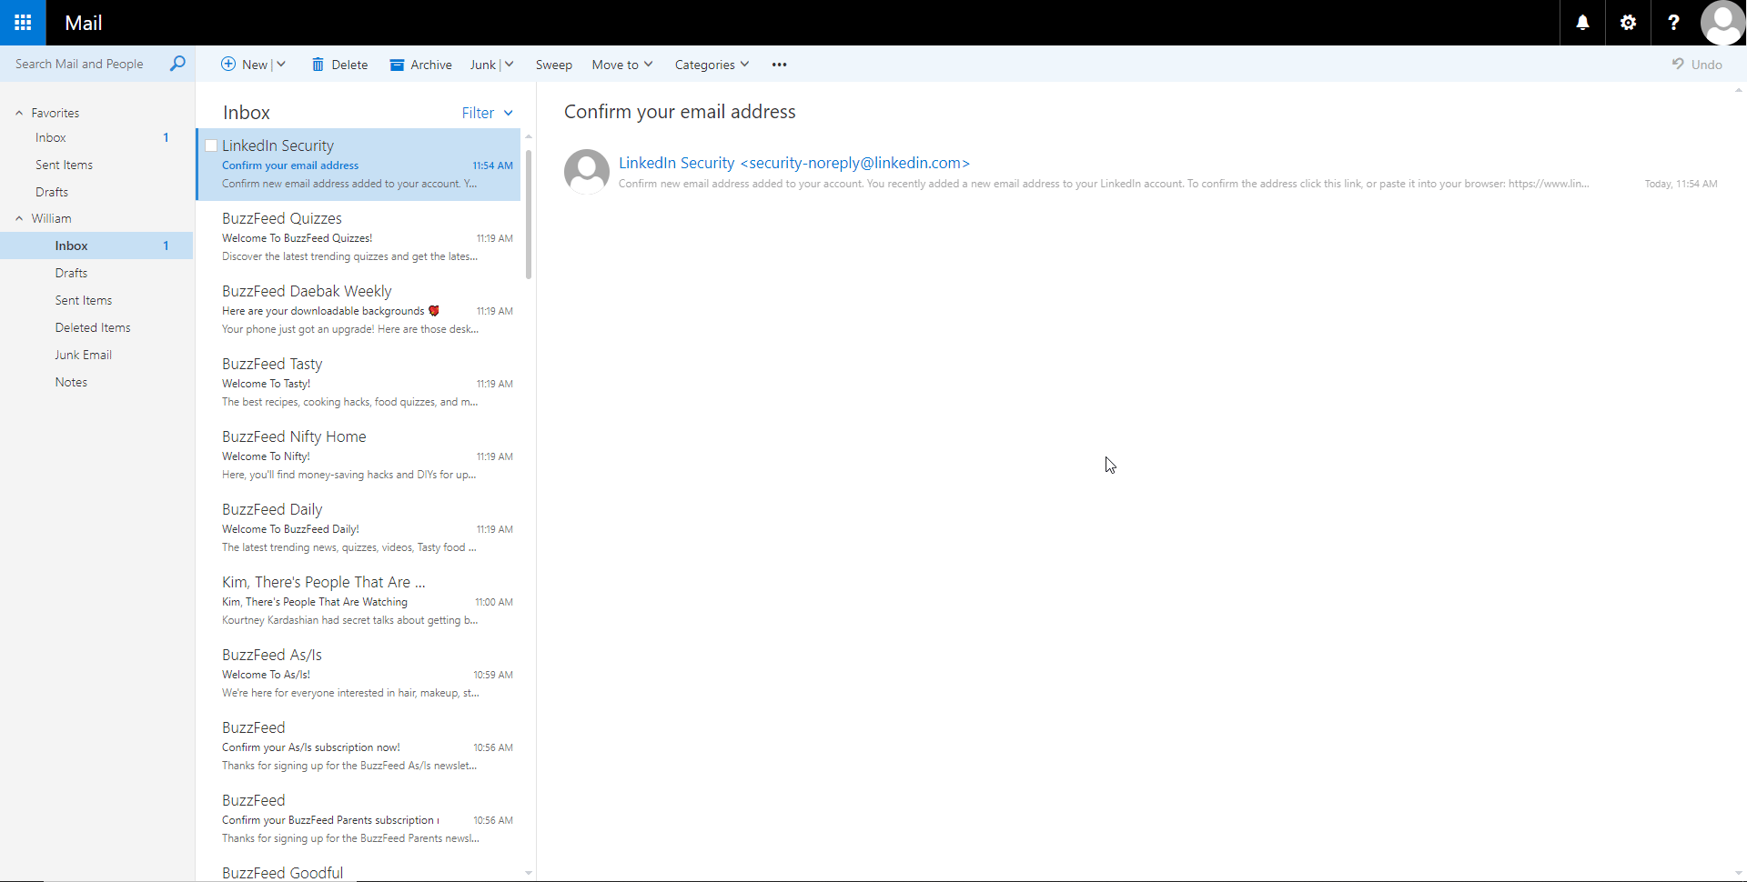
Task: Open the help question mark
Action: pyautogui.click(x=1673, y=23)
